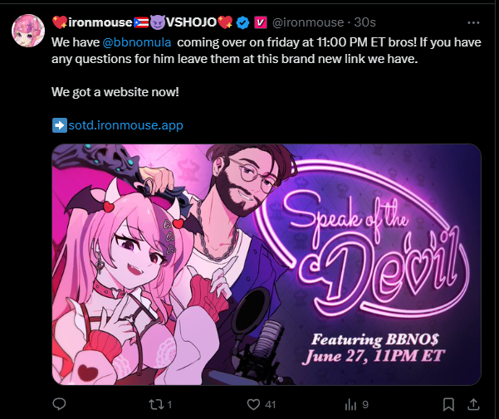Image resolution: width=499 pixels, height=419 pixels.
Task: Open the @bbnomula mention
Action: coord(137,42)
